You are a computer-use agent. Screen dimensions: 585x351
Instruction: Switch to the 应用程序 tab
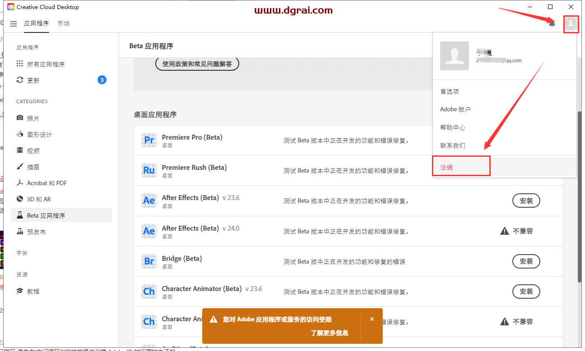[x=36, y=23]
